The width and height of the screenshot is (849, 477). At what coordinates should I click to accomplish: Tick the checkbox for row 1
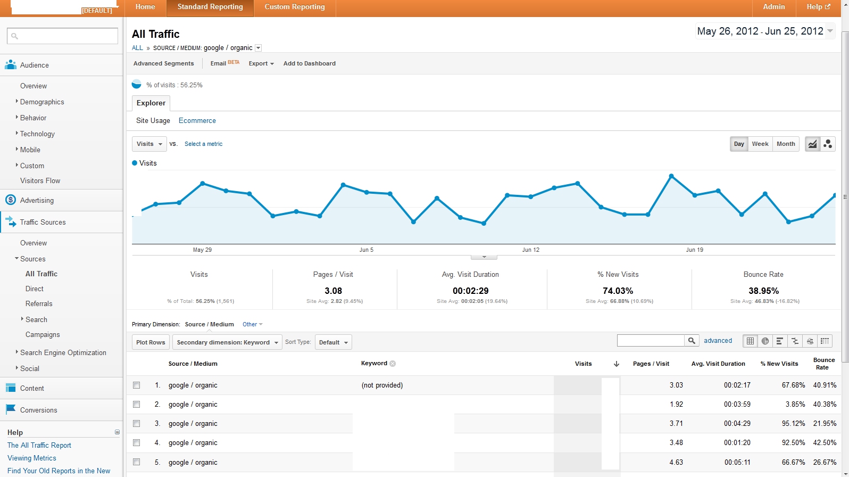137,385
